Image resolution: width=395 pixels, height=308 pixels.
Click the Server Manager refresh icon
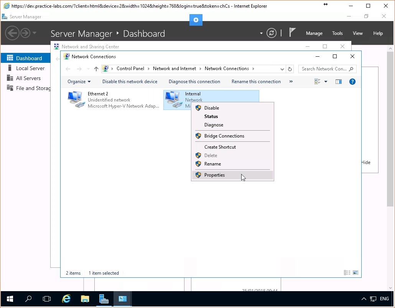[x=272, y=33]
